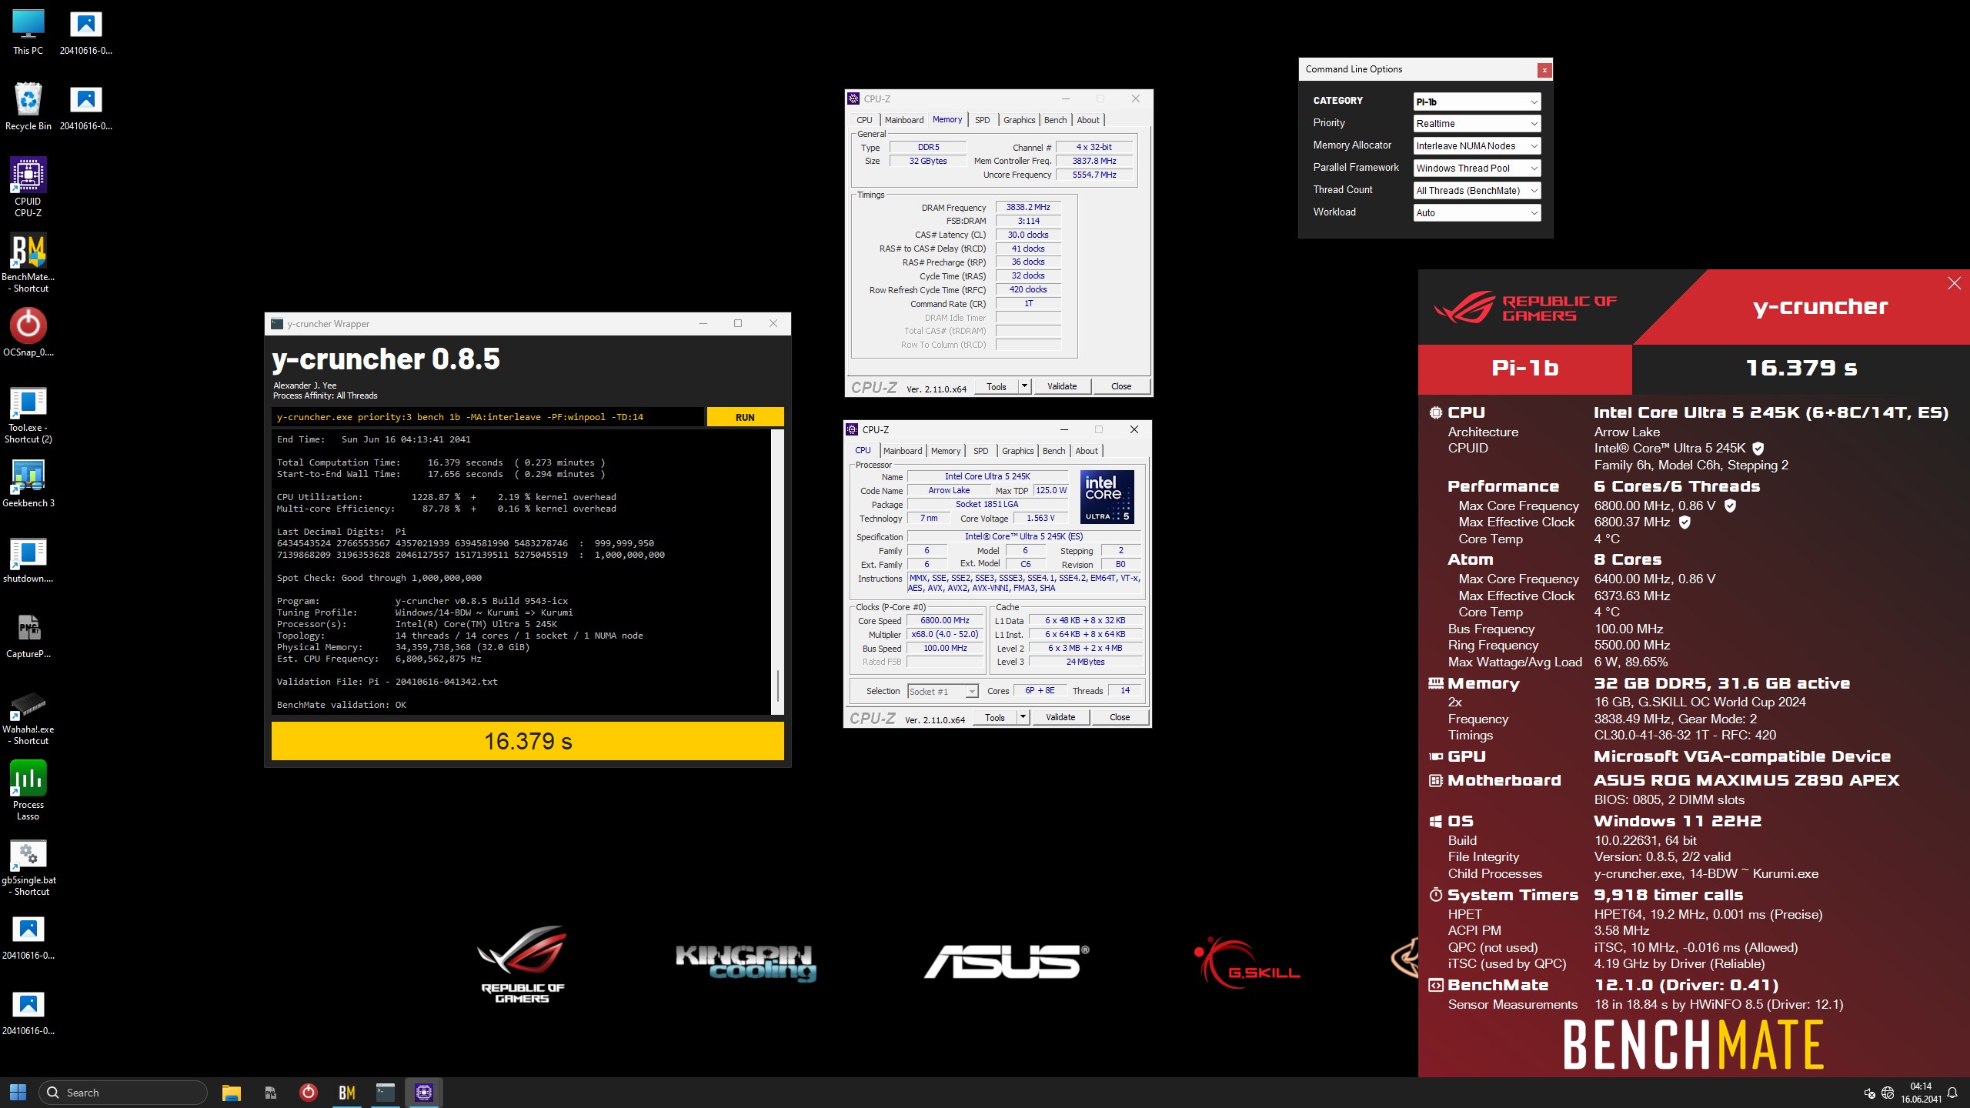Open File Explorer from taskbar
Viewport: 1970px width, 1108px height.
232,1092
